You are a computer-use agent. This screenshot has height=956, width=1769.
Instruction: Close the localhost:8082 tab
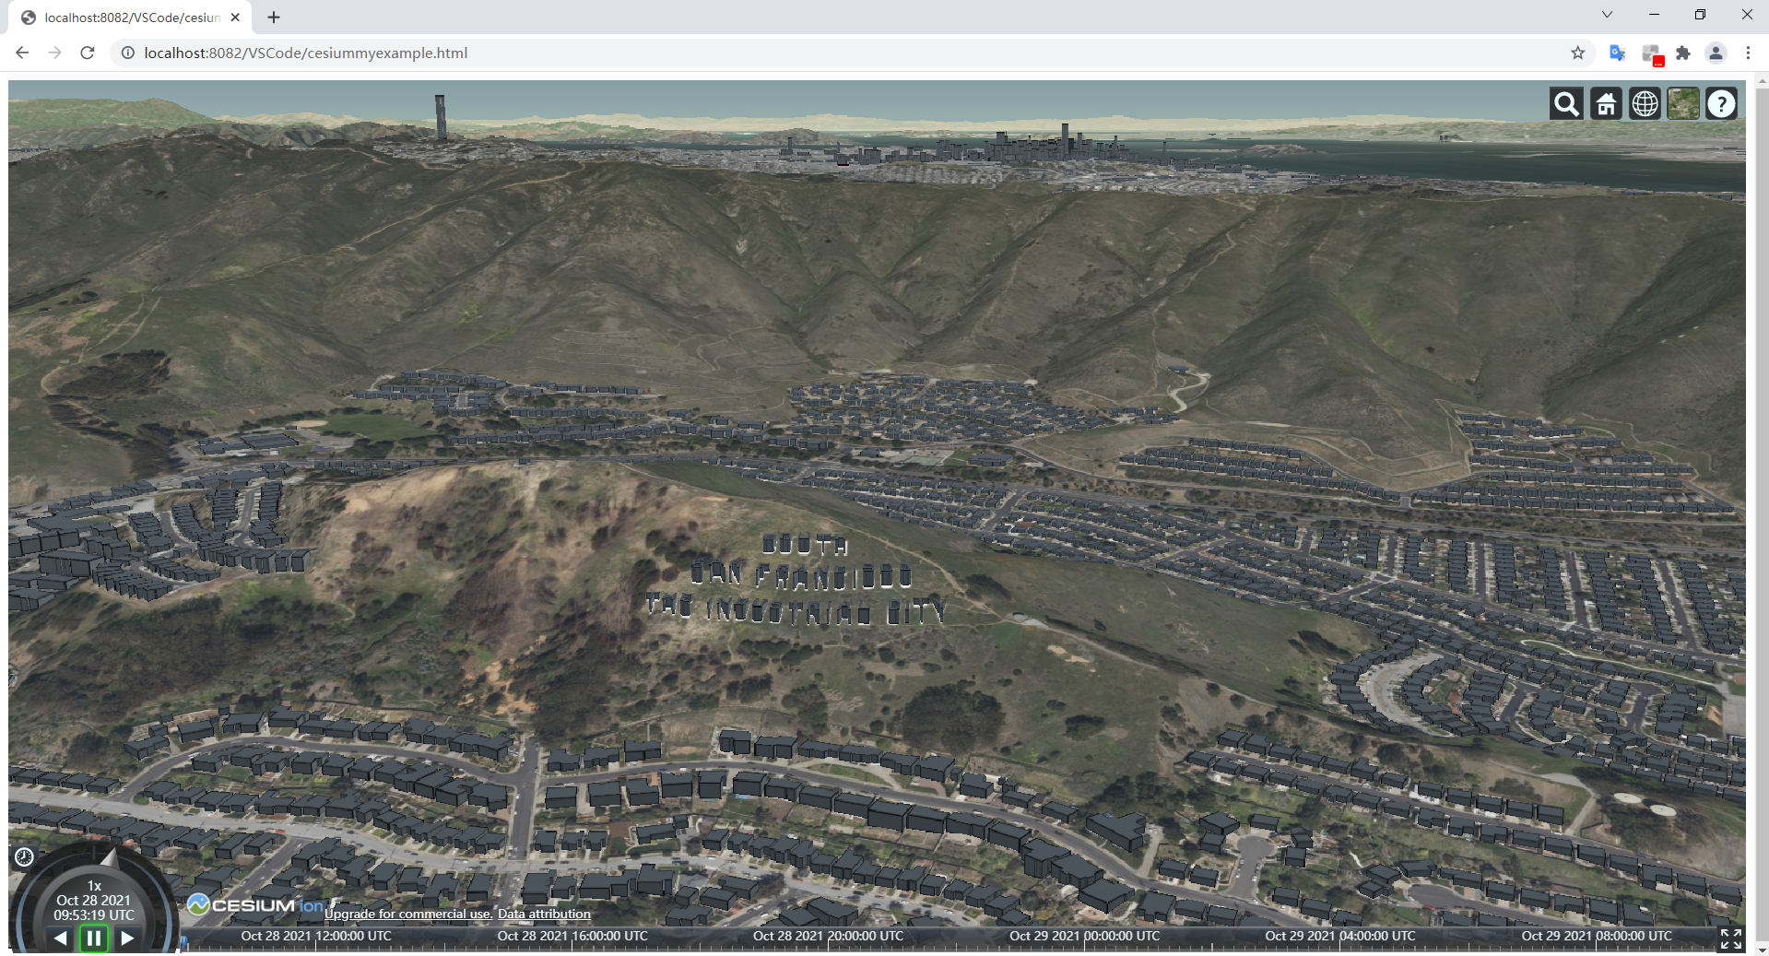[x=235, y=18]
